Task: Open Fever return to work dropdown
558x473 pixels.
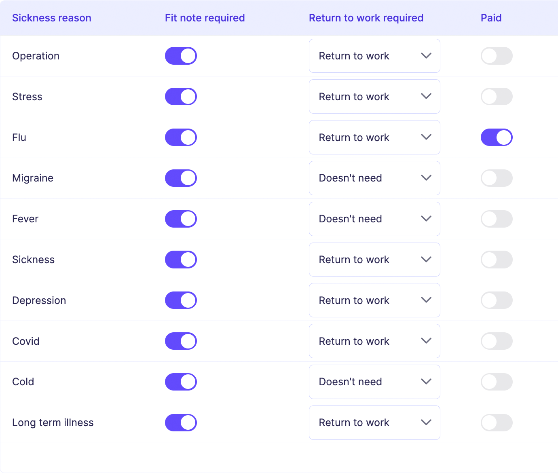Action: tap(374, 219)
